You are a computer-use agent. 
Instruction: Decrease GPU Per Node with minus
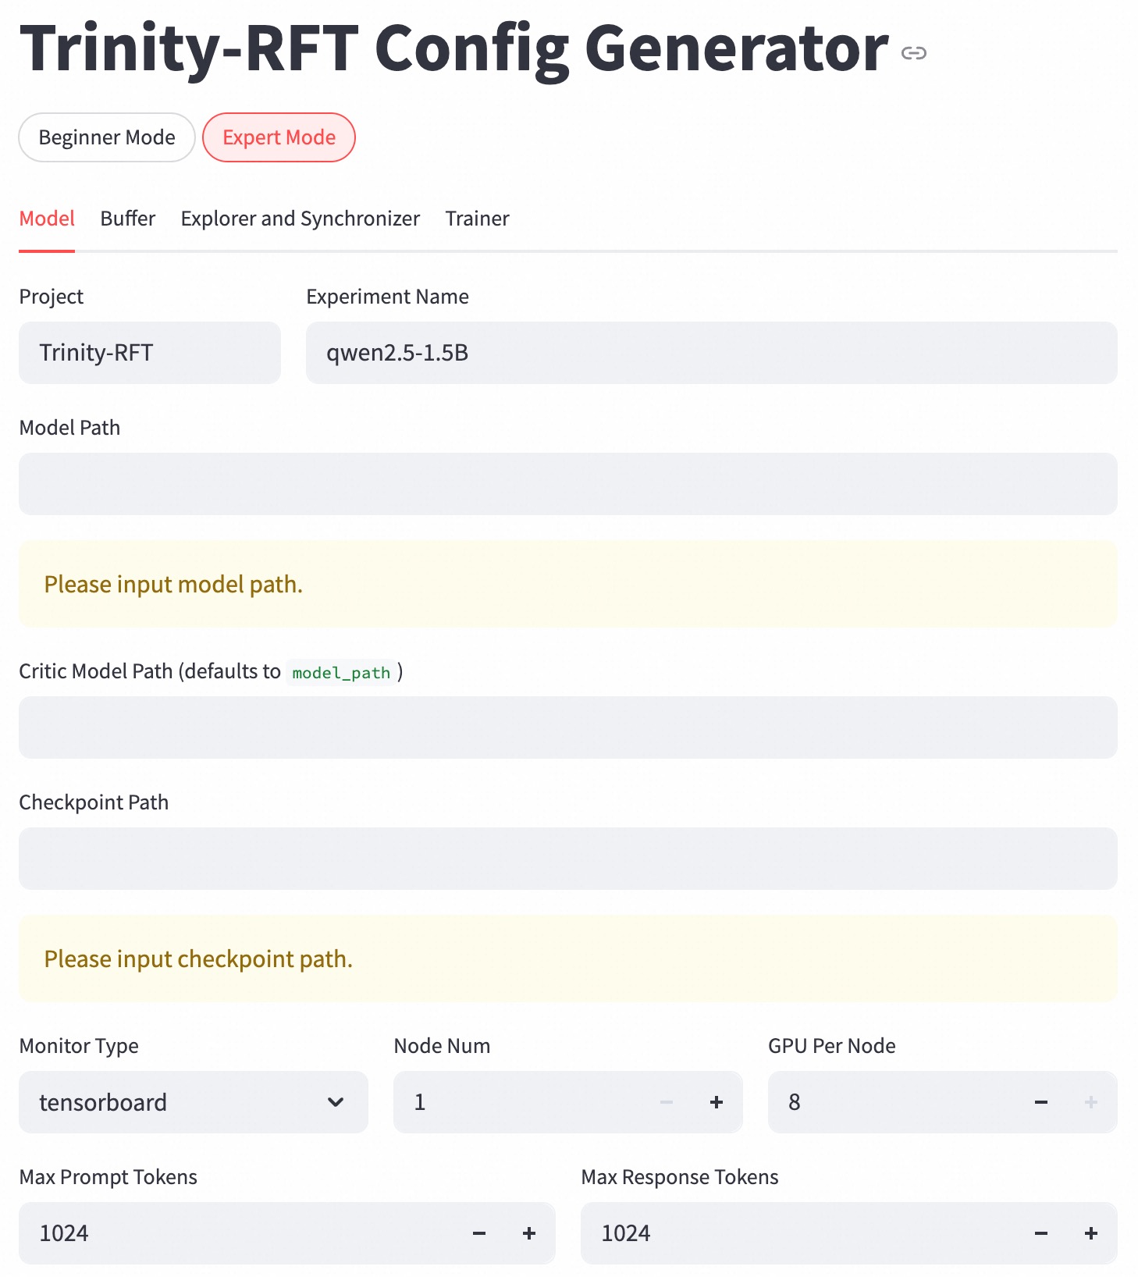point(1041,1102)
